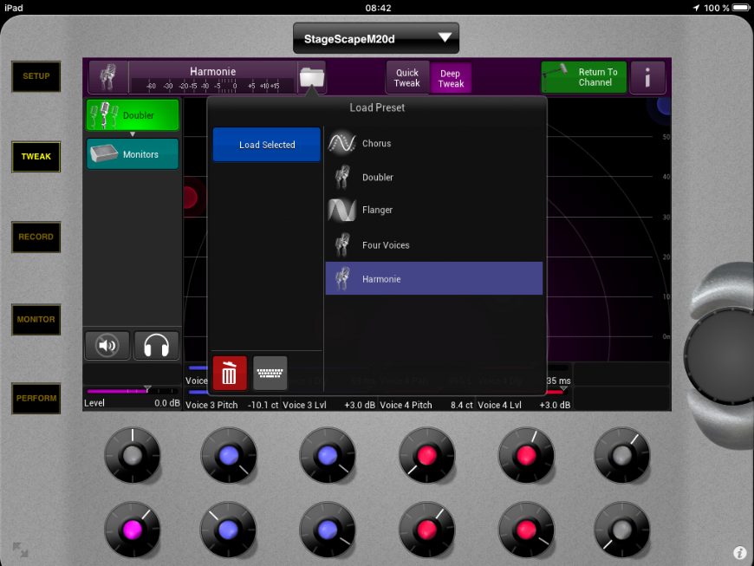754x566 pixels.
Task: Click the small info icon at bottom-right
Action: [739, 552]
